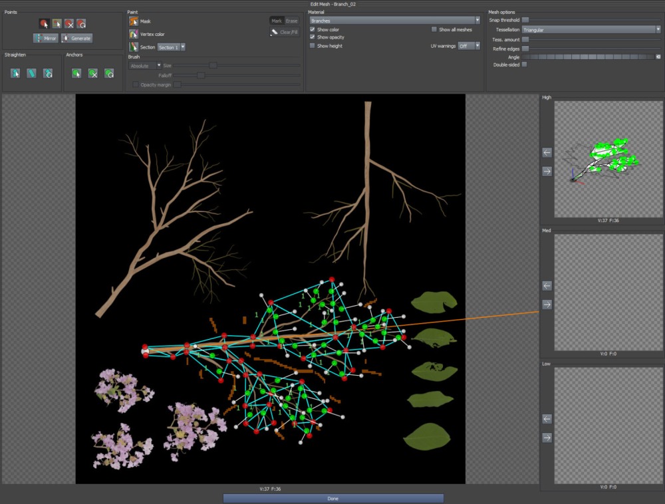
Task: Uncheck the Show color checkbox
Action: [x=313, y=30]
